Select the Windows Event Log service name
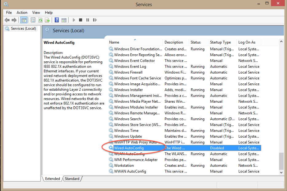The image size is (287, 191). pyautogui.click(x=130, y=67)
